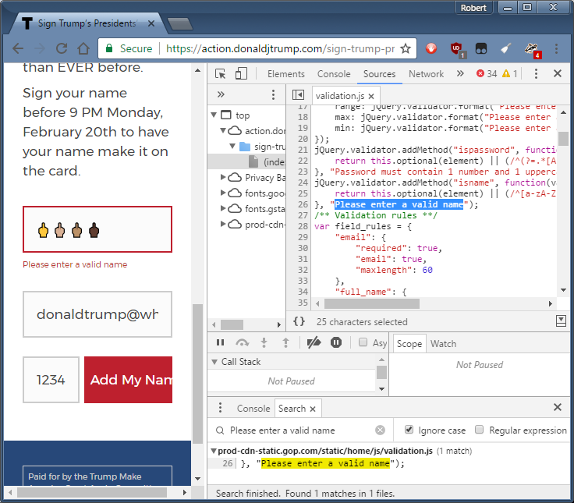This screenshot has height=503, width=574.
Task: Open the Privacy Badger extension with 4 badge
Action: coord(532,49)
